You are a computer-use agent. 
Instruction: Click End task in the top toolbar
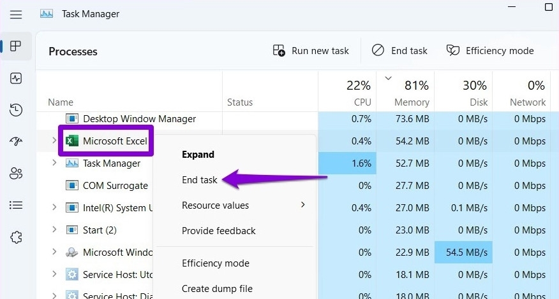[399, 51]
